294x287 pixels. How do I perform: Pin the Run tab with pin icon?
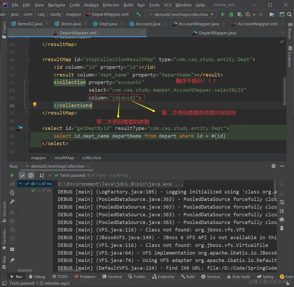pos(12,260)
